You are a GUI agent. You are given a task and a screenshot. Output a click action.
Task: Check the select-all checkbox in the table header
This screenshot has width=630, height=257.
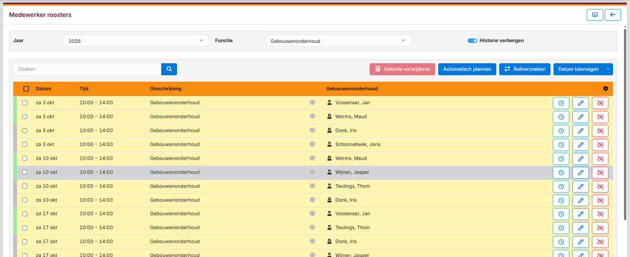coord(26,89)
